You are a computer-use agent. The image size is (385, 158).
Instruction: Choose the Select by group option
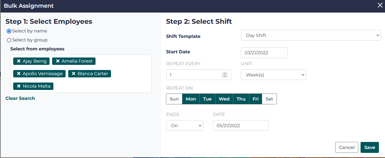(9, 40)
